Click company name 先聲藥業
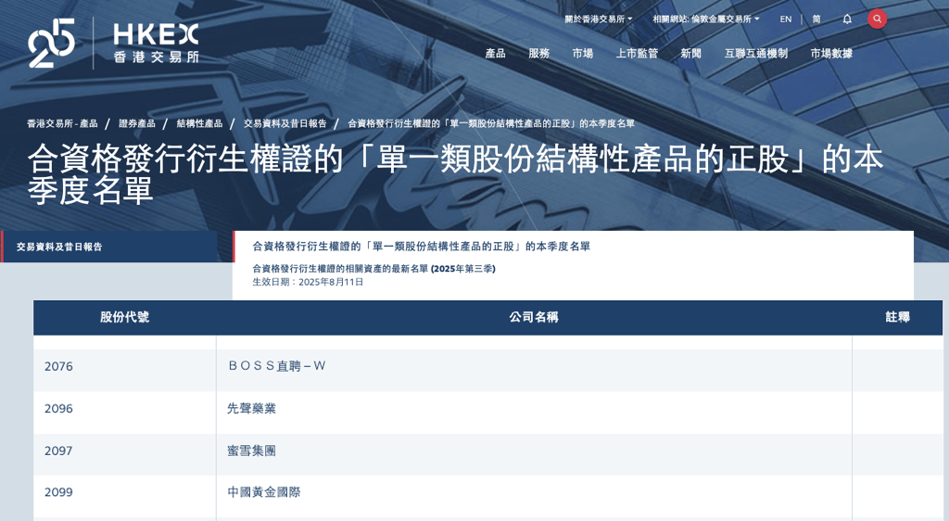 (252, 409)
